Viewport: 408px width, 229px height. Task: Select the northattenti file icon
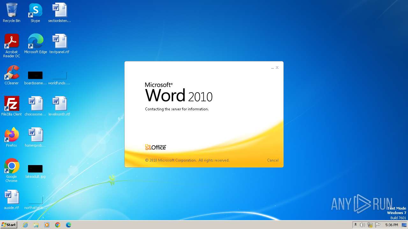coord(35,203)
